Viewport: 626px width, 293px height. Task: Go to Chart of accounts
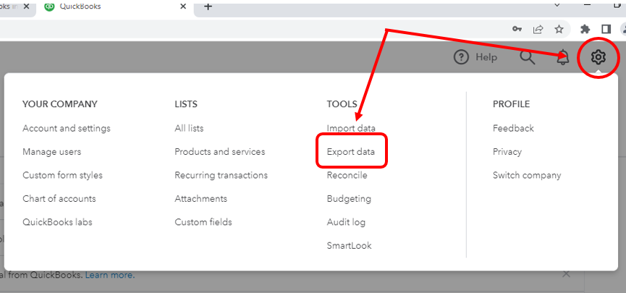59,199
